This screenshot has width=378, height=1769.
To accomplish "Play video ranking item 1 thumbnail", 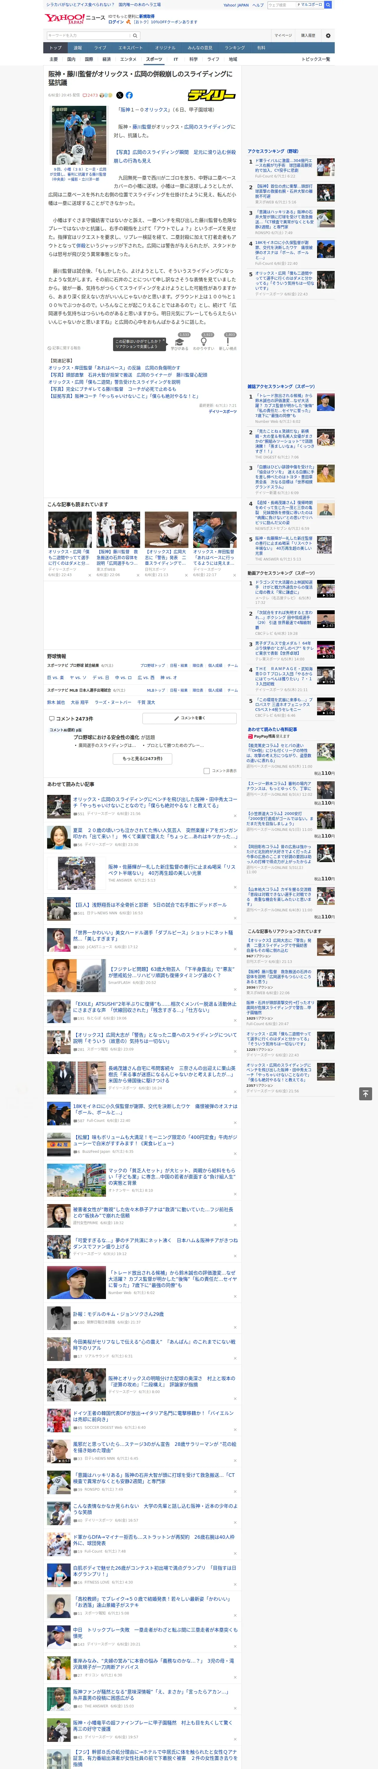I will pos(326,589).
